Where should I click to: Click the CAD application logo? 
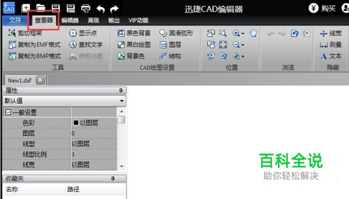(x=9, y=8)
